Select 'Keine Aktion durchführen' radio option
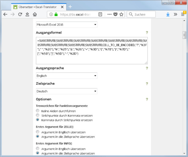Viewport: 188px width, 157px height. point(38,110)
